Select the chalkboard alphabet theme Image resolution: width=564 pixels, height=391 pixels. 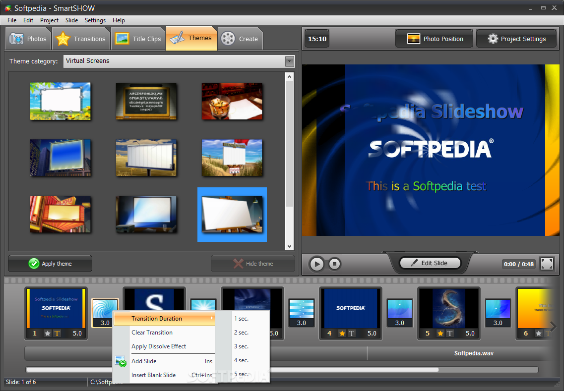point(146,101)
